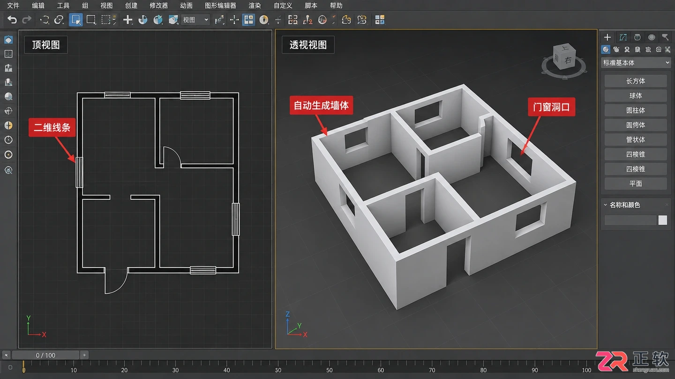Open the 透视视图 viewport label menu
Screen dimensions: 675x379
308,45
